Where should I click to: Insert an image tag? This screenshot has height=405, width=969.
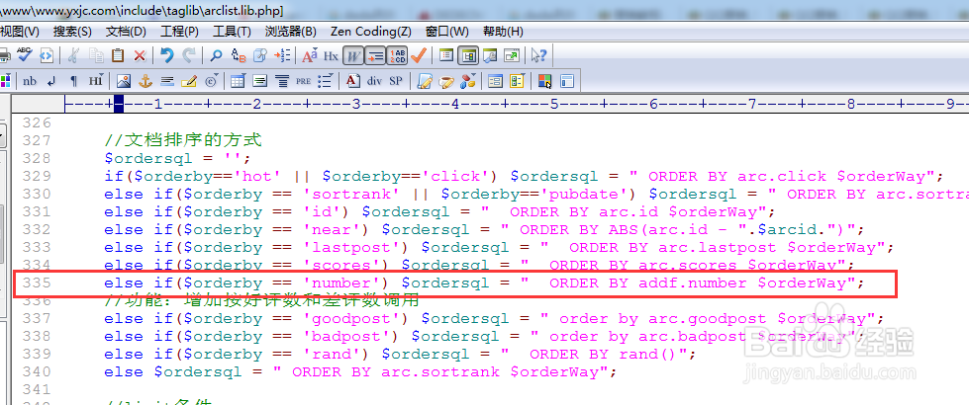pyautogui.click(x=123, y=81)
